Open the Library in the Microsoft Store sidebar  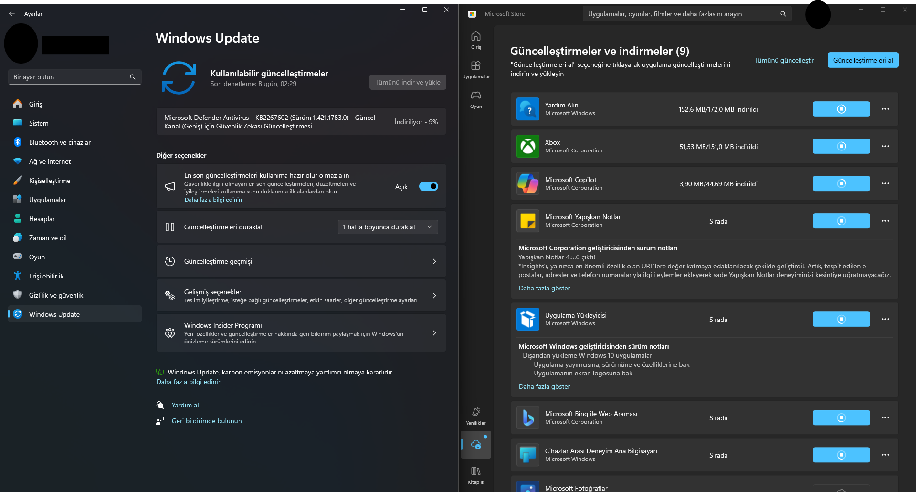pyautogui.click(x=476, y=475)
